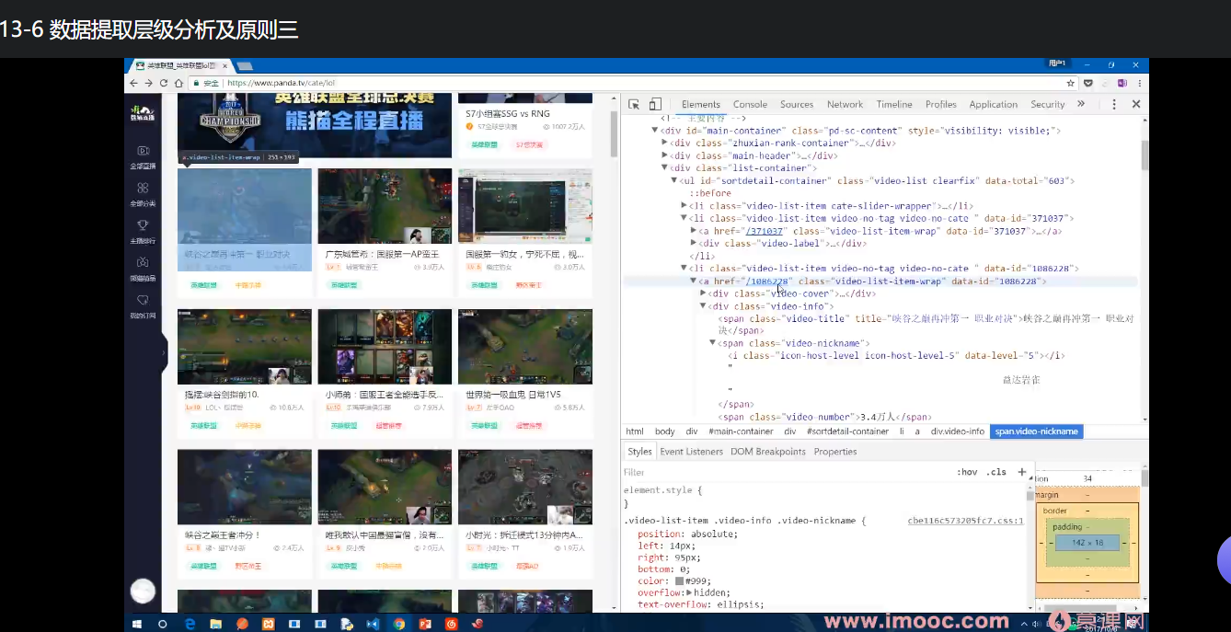
Task: Expand the zhuxian-rank-container div node
Action: [x=664, y=144]
